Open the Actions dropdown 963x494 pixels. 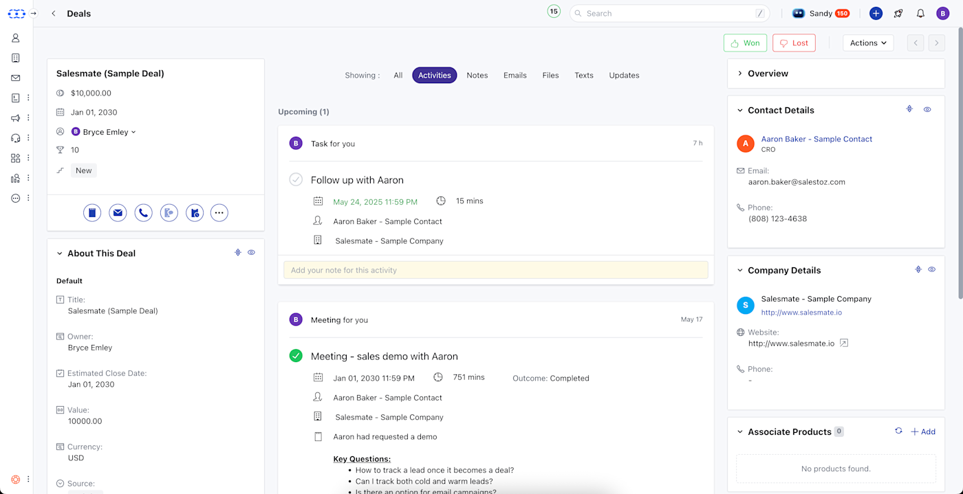[868, 43]
